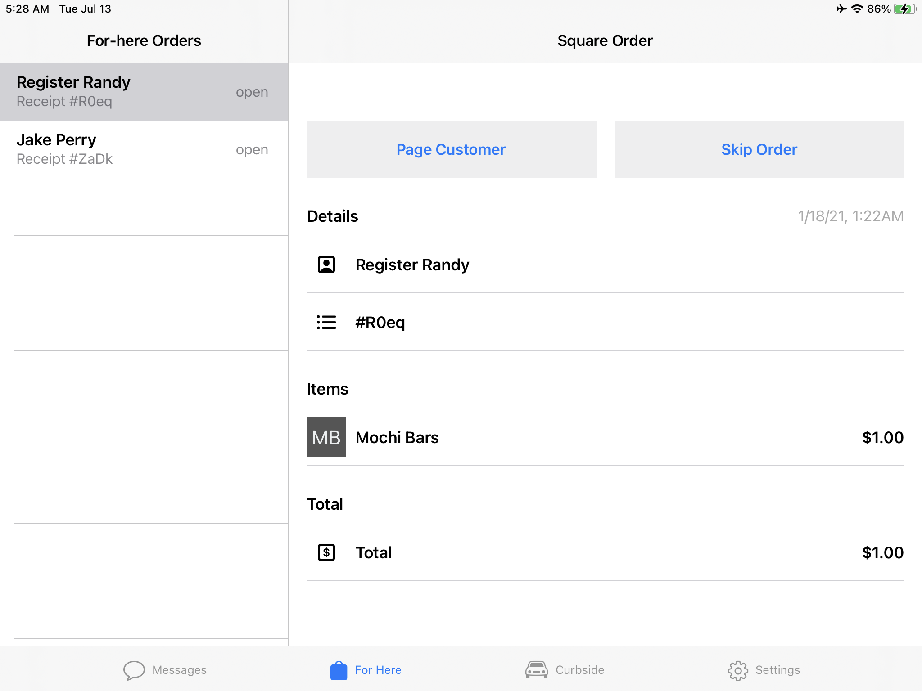
Task: Switch to the Messages tab label
Action: [179, 670]
